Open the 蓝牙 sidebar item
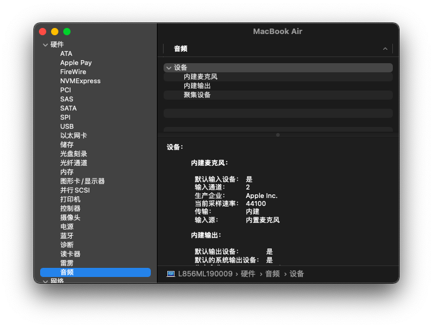The image size is (433, 328). tap(67, 236)
